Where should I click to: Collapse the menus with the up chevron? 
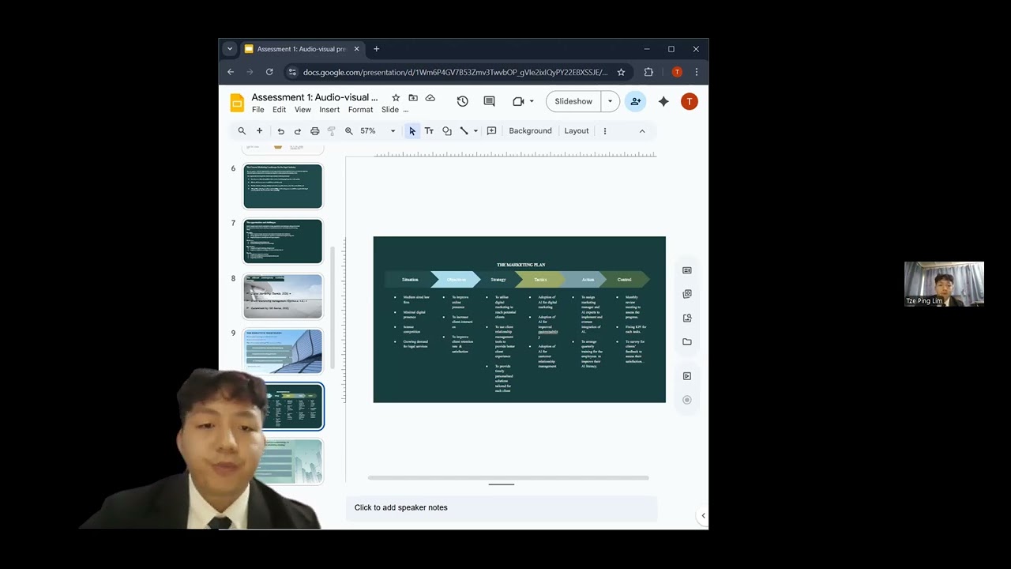point(642,131)
